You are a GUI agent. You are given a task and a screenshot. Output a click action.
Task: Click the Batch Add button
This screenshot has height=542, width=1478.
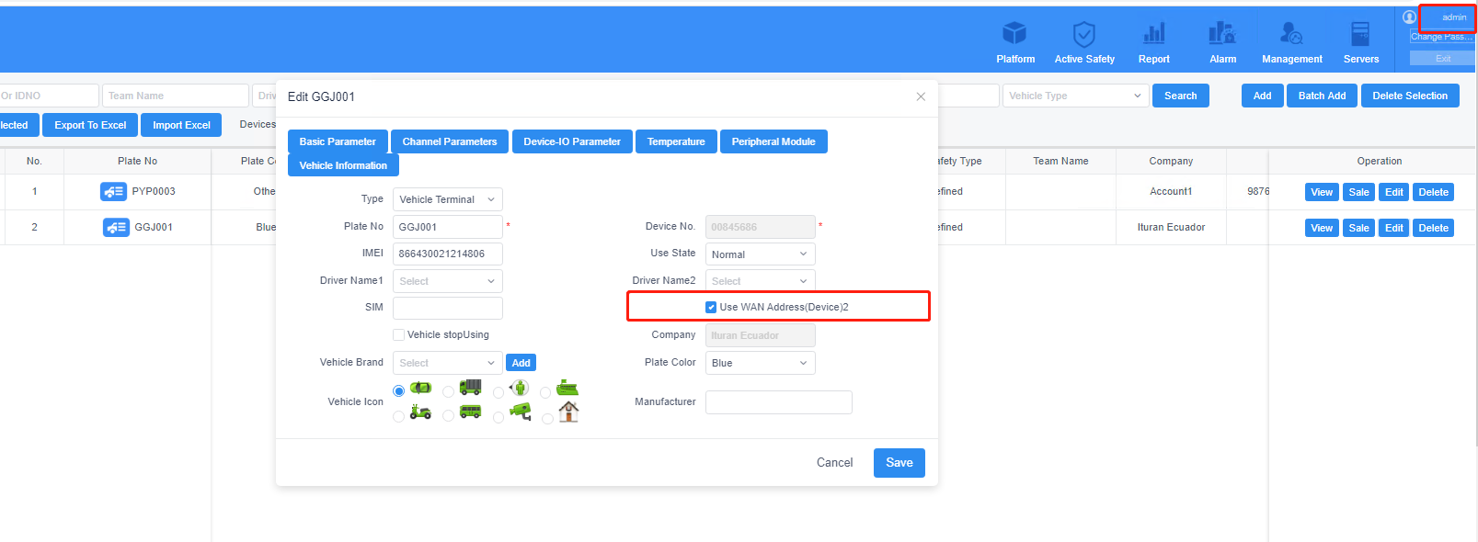[1322, 96]
